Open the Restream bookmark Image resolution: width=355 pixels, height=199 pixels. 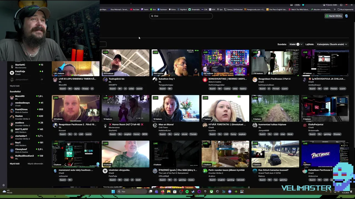(x=162, y=9)
